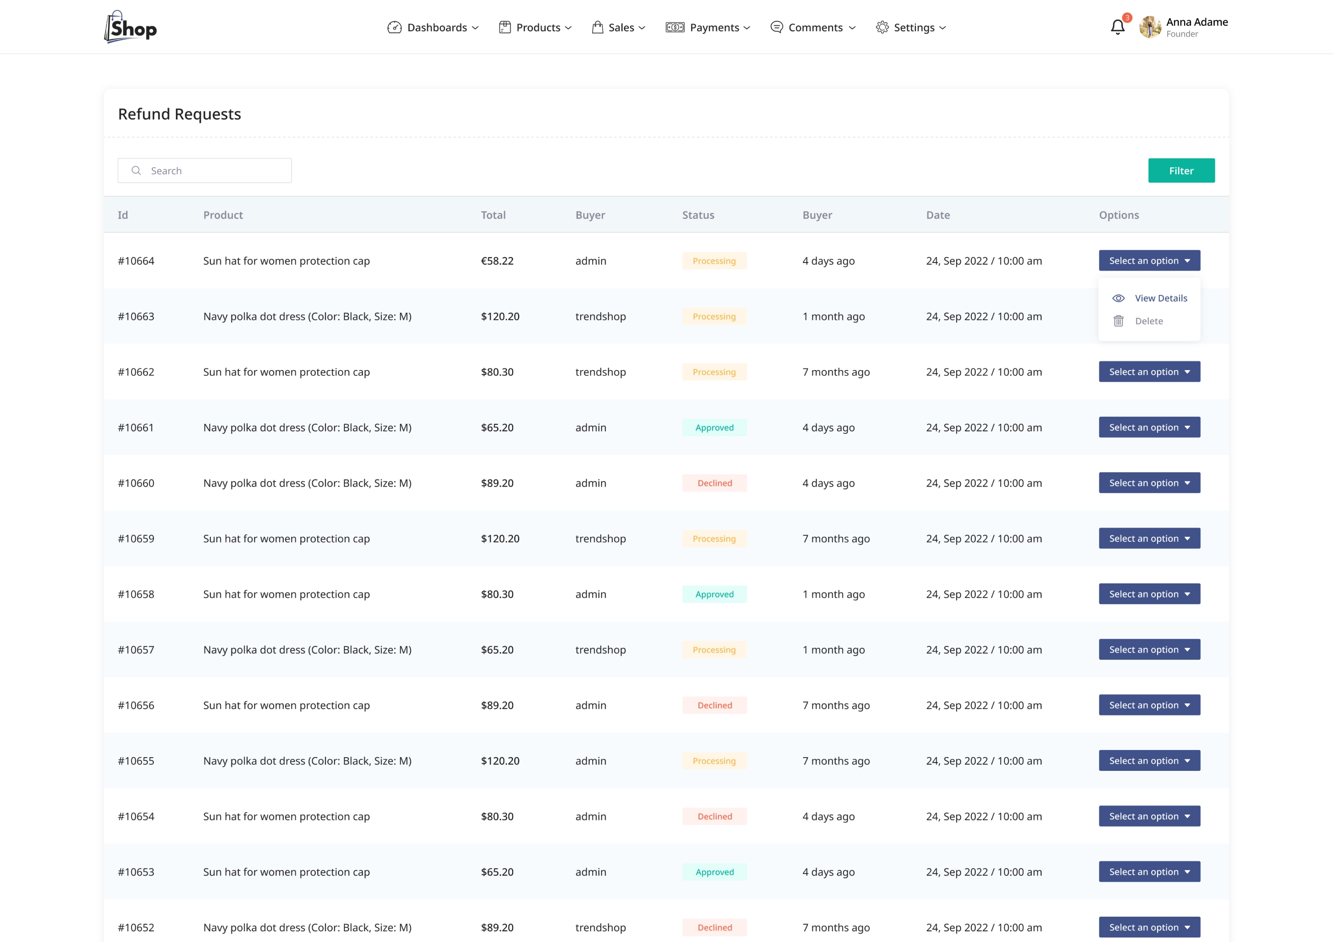Screen dimensions: 1333x942
Task: Click the Dashboards gauge icon
Action: [x=394, y=27]
